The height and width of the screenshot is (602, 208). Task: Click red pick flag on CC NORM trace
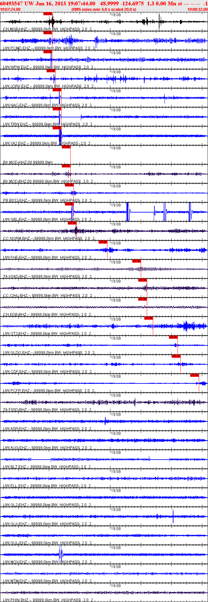coord(72,223)
